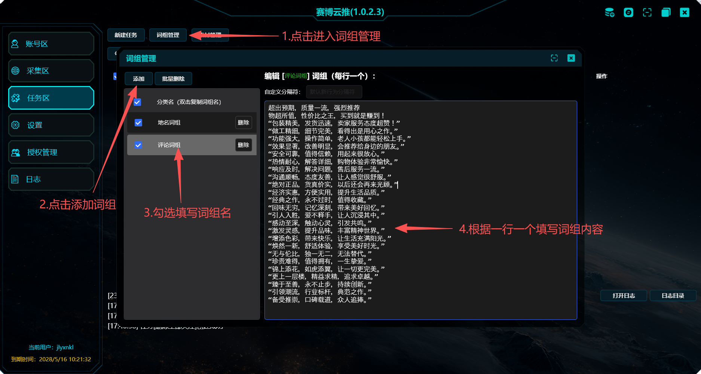Screen dimensions: 701x374
Task: Uncheck the 地名词组 checkbox
Action: (x=138, y=122)
